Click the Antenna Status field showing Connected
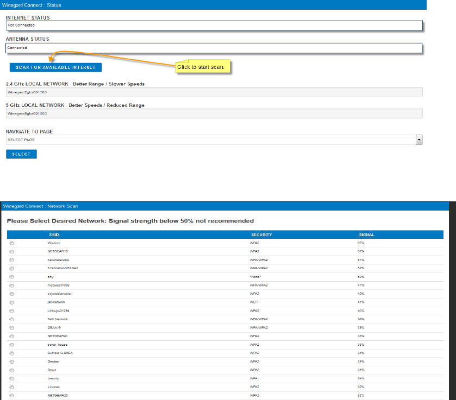 (214, 48)
